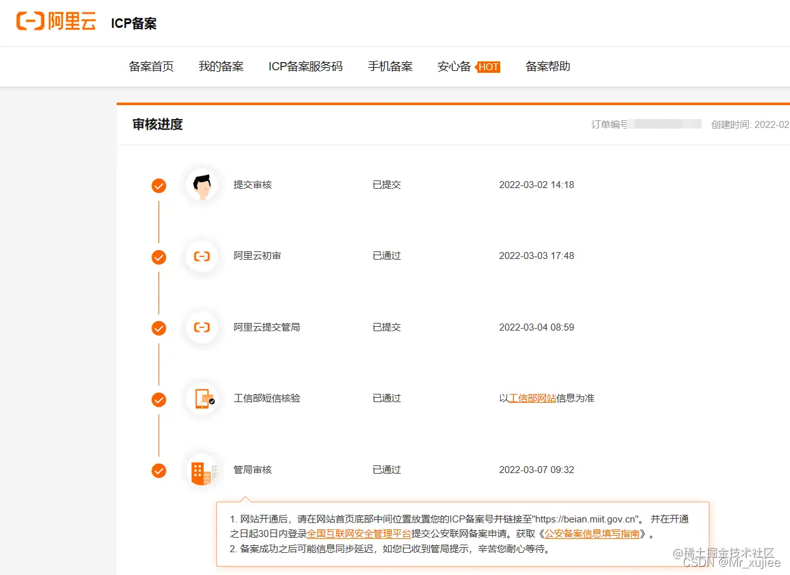Image resolution: width=790 pixels, height=575 pixels.
Task: Click the HOT badge next to 安心备
Action: (x=488, y=66)
